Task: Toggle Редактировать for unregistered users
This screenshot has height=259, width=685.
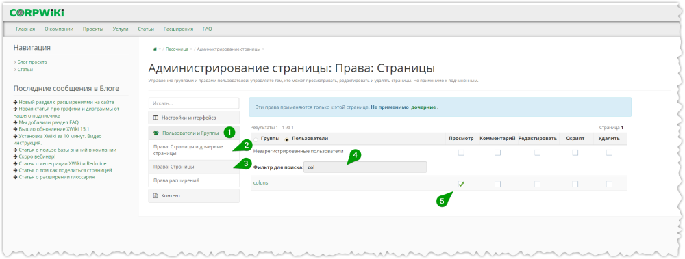Action: click(537, 152)
